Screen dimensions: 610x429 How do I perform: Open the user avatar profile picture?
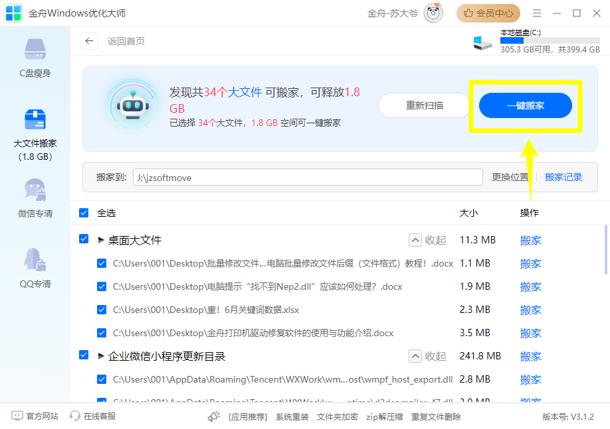click(x=433, y=13)
